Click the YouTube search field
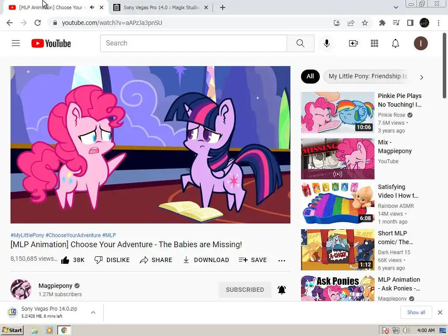Viewport: 448px width, 336px height. click(x=193, y=43)
